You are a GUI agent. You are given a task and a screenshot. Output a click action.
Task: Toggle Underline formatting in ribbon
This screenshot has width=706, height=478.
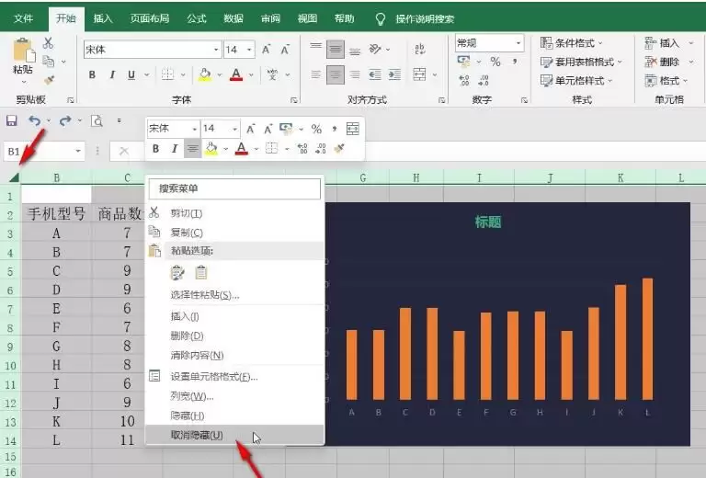131,74
